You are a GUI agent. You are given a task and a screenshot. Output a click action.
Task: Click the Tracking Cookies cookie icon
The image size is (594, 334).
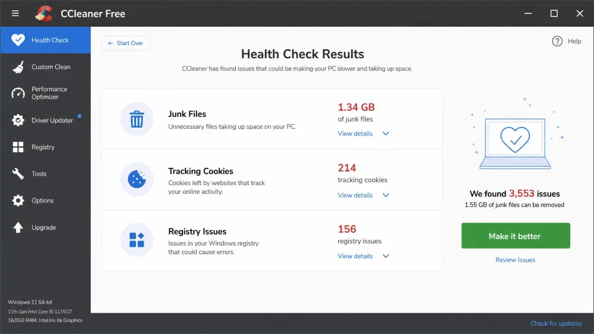(x=137, y=179)
